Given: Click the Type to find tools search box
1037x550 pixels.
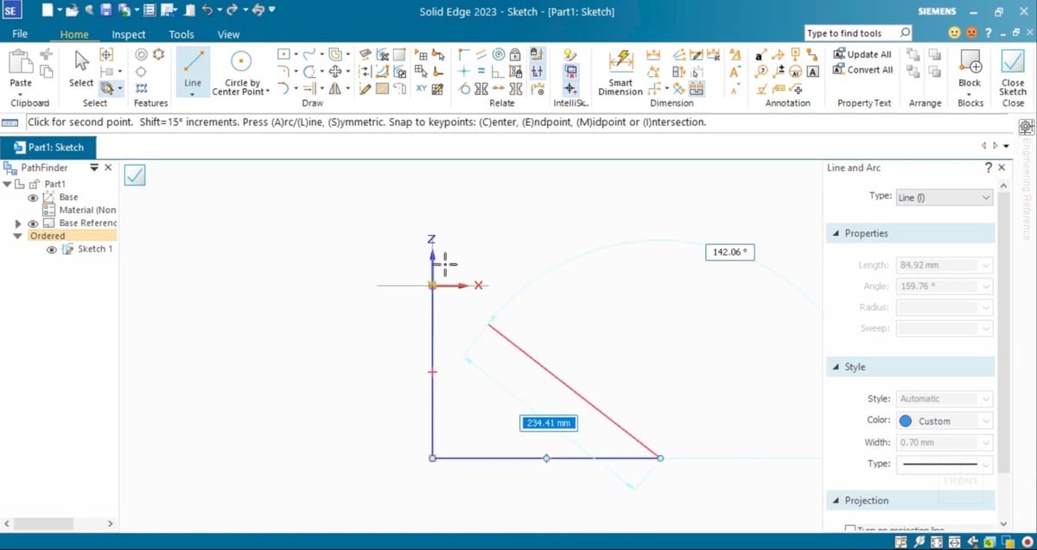Looking at the screenshot, I should [x=858, y=33].
